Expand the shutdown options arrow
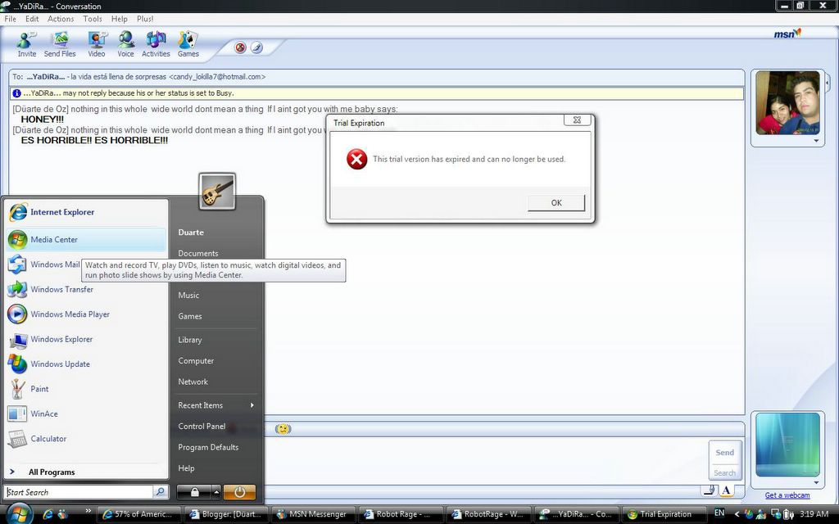The height and width of the screenshot is (524, 839). tap(216, 492)
